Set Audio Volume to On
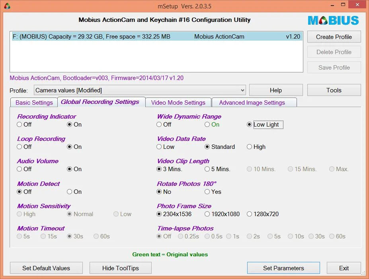The height and width of the screenshot is (279, 369). (74, 169)
